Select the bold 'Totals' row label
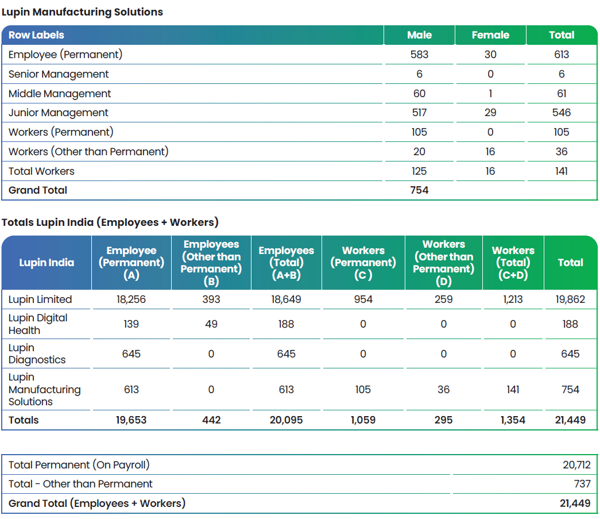The height and width of the screenshot is (519, 600). [x=24, y=420]
